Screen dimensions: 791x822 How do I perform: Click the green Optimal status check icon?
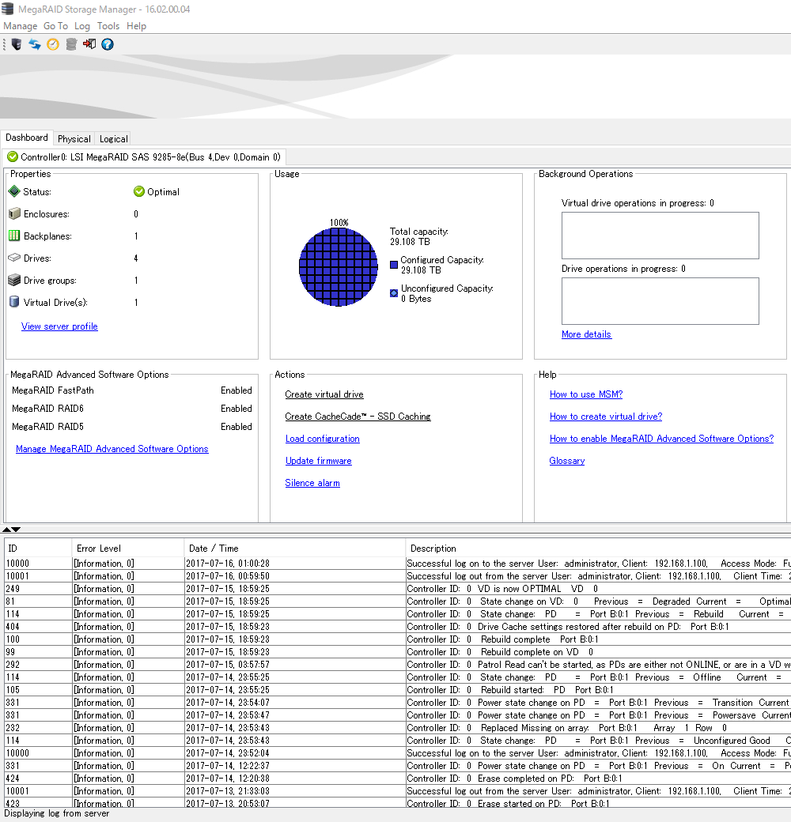click(x=139, y=191)
